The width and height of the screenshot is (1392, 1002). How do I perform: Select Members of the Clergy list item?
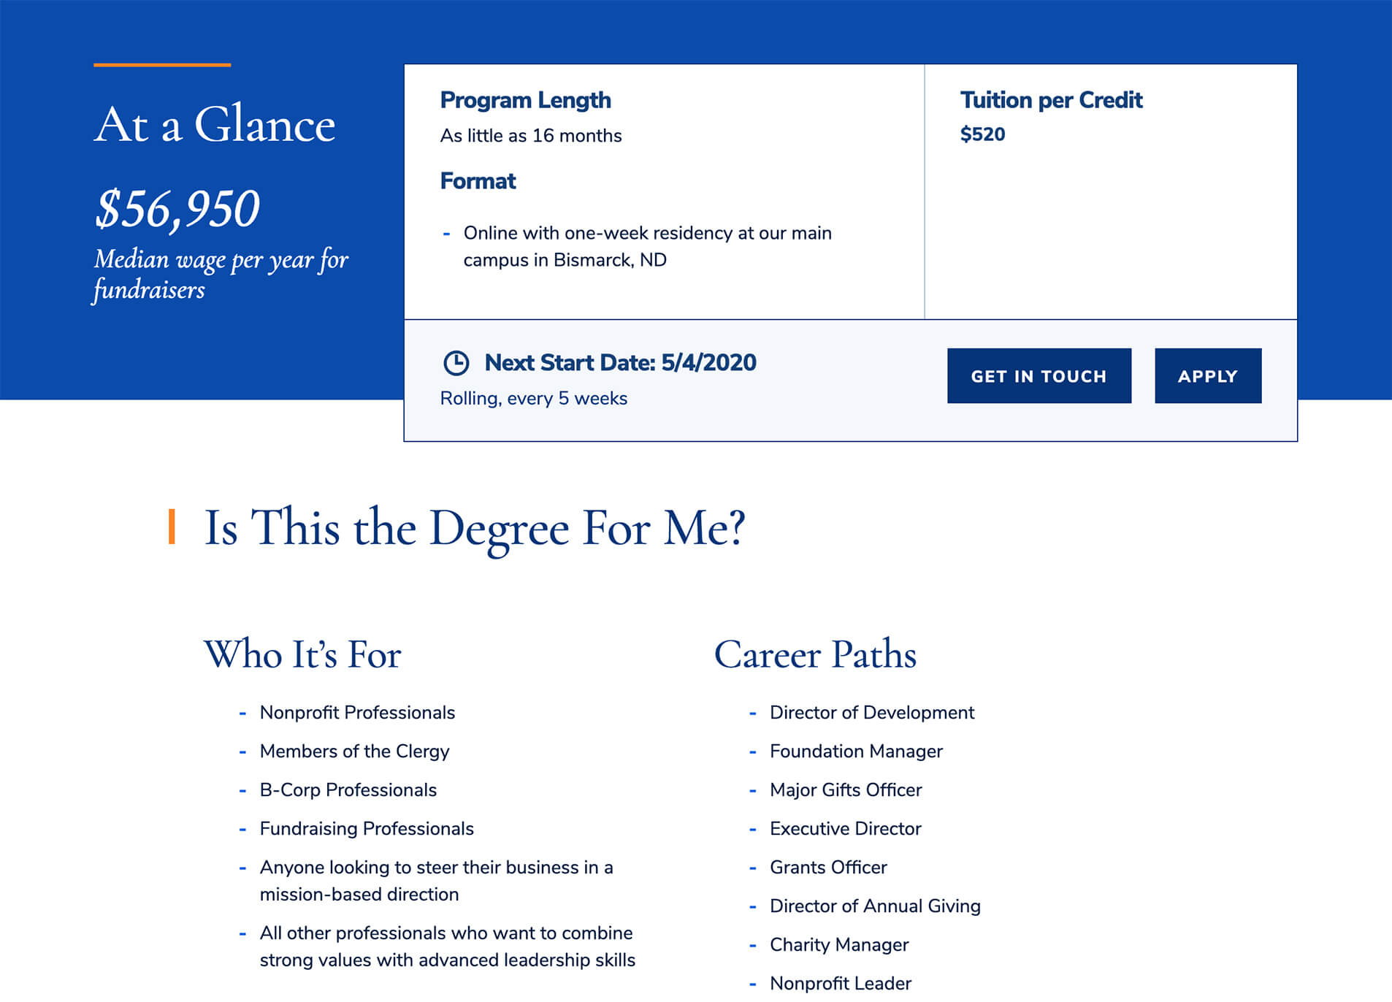click(x=354, y=751)
